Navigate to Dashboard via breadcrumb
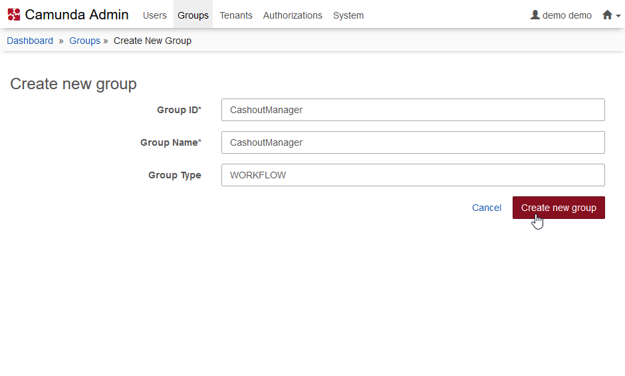 [30, 41]
